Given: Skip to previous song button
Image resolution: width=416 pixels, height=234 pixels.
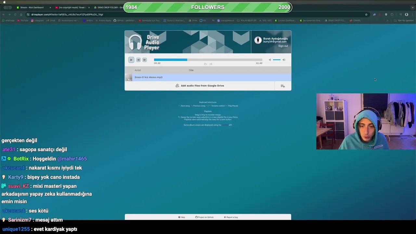Looking at the screenshot, I should pos(138,60).
